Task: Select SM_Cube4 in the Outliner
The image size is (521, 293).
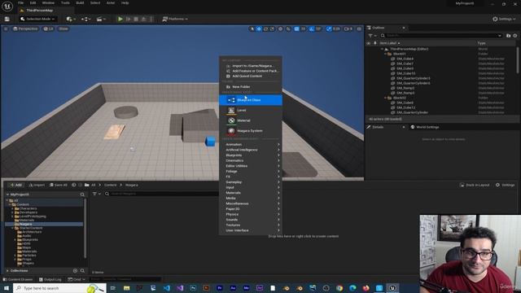Action: click(405, 59)
